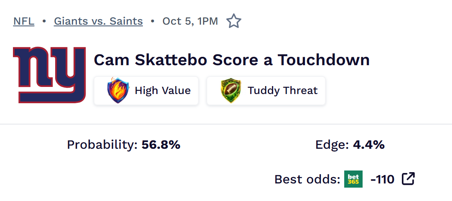Image resolution: width=452 pixels, height=201 pixels.
Task: Open the NFL league link
Action: (x=24, y=21)
